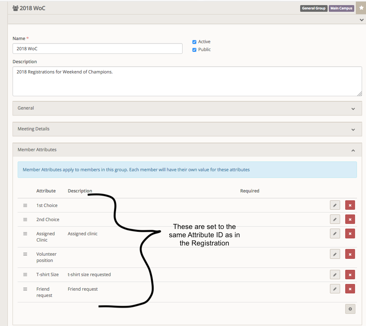Uncheck the Active checkbox

click(194, 42)
